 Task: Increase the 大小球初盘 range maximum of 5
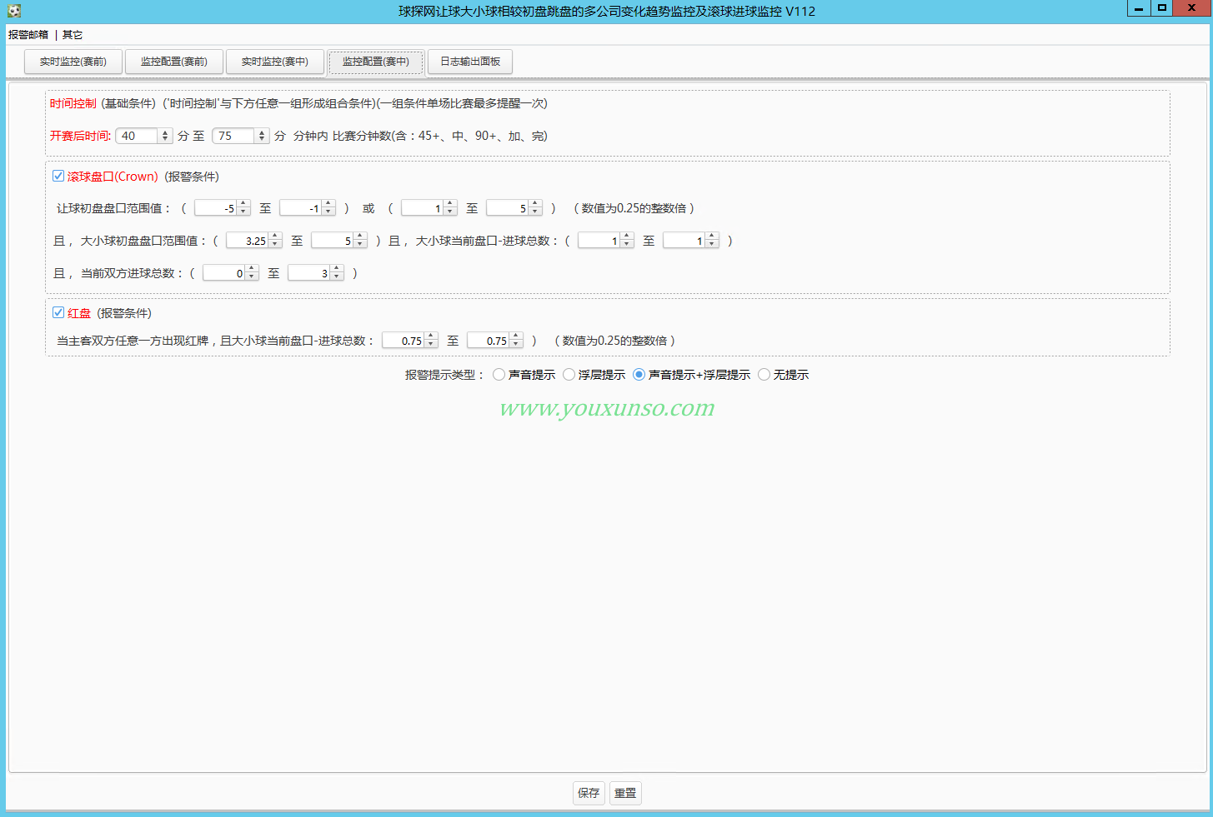point(360,237)
